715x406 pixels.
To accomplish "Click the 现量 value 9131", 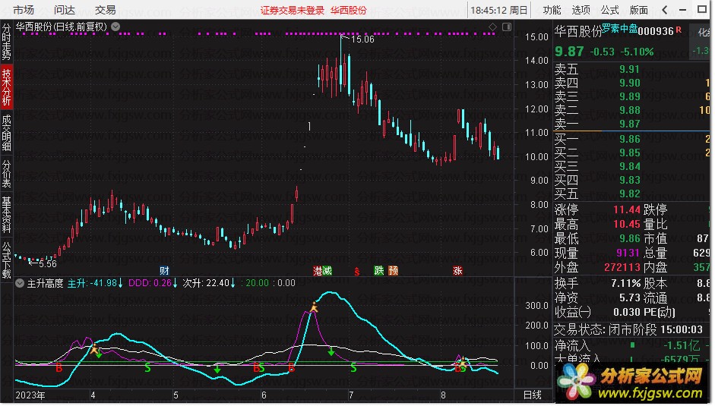I will [628, 253].
